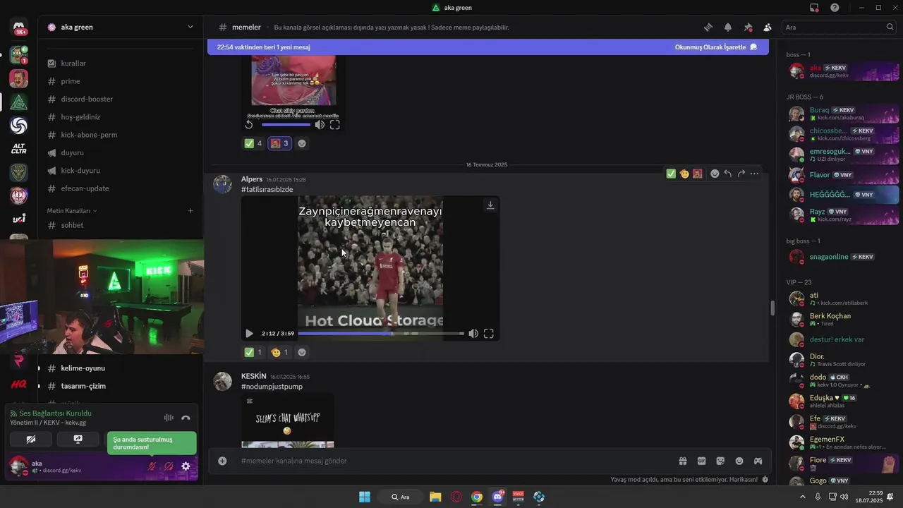This screenshot has width=903, height=508.
Task: Open pinned messages icon
Action: pyautogui.click(x=748, y=27)
